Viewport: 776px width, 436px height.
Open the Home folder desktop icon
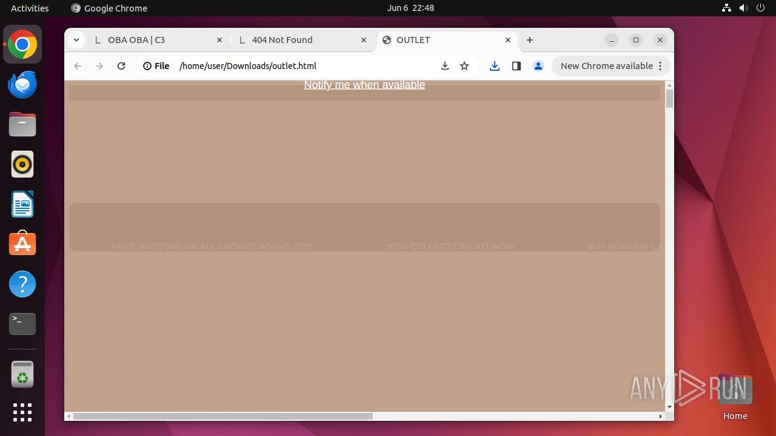click(735, 397)
